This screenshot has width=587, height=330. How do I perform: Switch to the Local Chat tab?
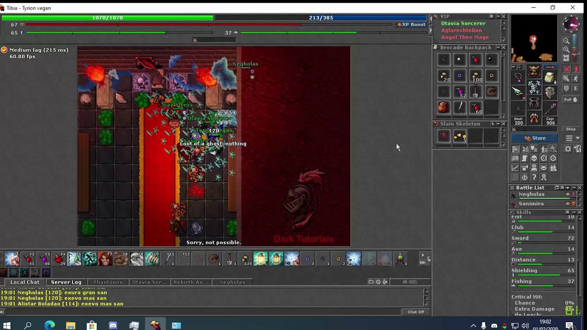pyautogui.click(x=25, y=282)
